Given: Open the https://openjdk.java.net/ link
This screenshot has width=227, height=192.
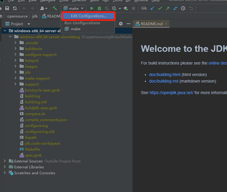Looking at the screenshot, I should (171, 93).
